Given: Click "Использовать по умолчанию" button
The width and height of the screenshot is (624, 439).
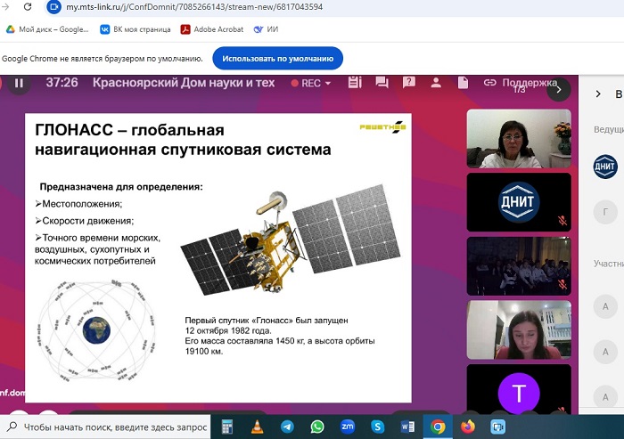Looking at the screenshot, I should (277, 59).
